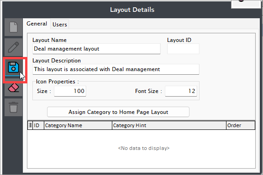The height and width of the screenshot is (175, 263).
Task: Sort by the ID column header
Action: tap(38, 125)
